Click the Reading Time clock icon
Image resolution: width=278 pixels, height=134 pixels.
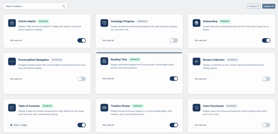(104, 61)
